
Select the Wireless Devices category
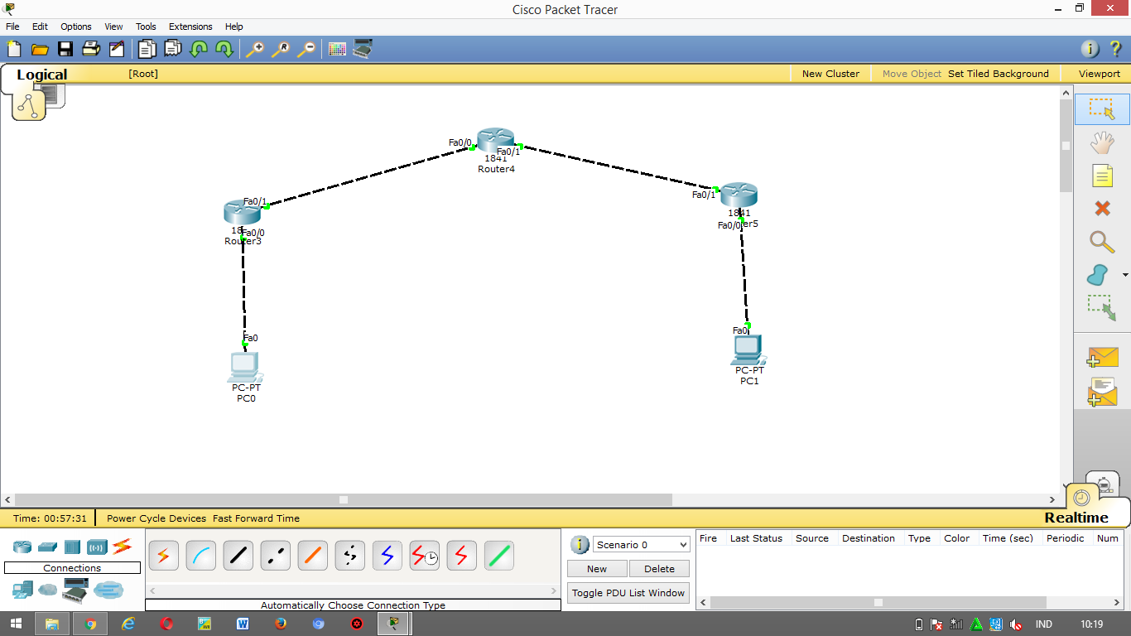(98, 547)
